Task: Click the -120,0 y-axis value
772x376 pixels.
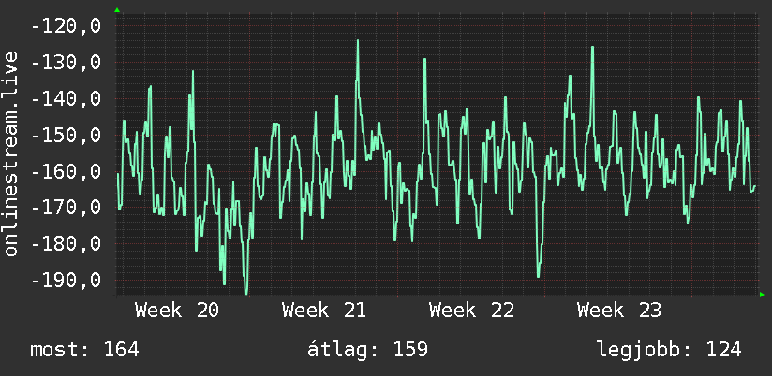Action: pos(66,25)
